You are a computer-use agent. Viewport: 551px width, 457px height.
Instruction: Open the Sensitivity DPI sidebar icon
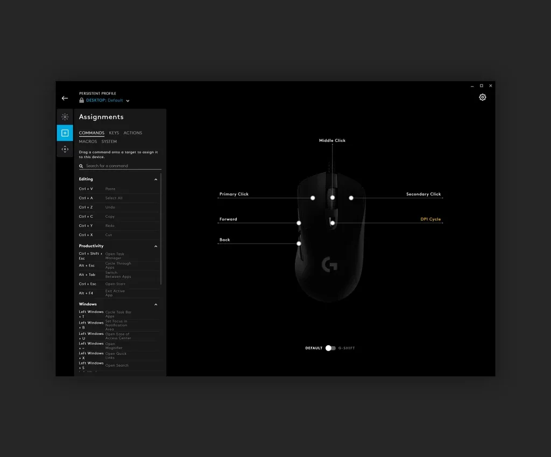point(65,149)
